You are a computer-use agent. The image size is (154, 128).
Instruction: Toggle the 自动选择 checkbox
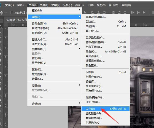[x=12, y=13]
